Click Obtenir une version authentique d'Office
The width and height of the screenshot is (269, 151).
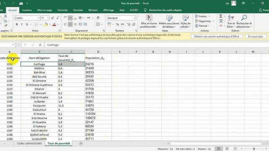pos(217,36)
